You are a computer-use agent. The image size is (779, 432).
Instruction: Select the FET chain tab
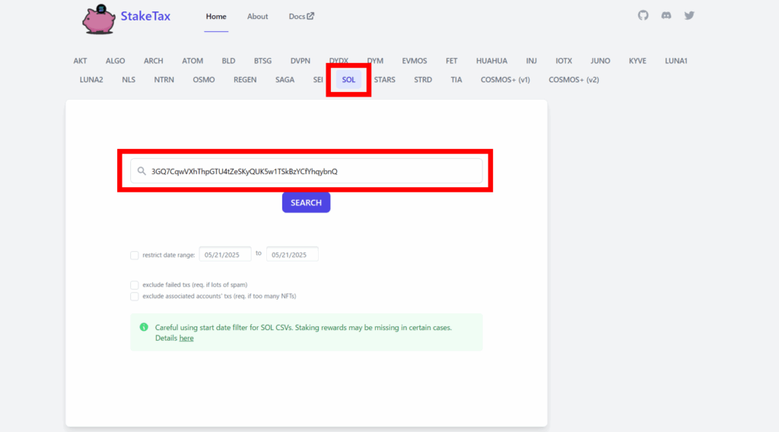coord(451,61)
